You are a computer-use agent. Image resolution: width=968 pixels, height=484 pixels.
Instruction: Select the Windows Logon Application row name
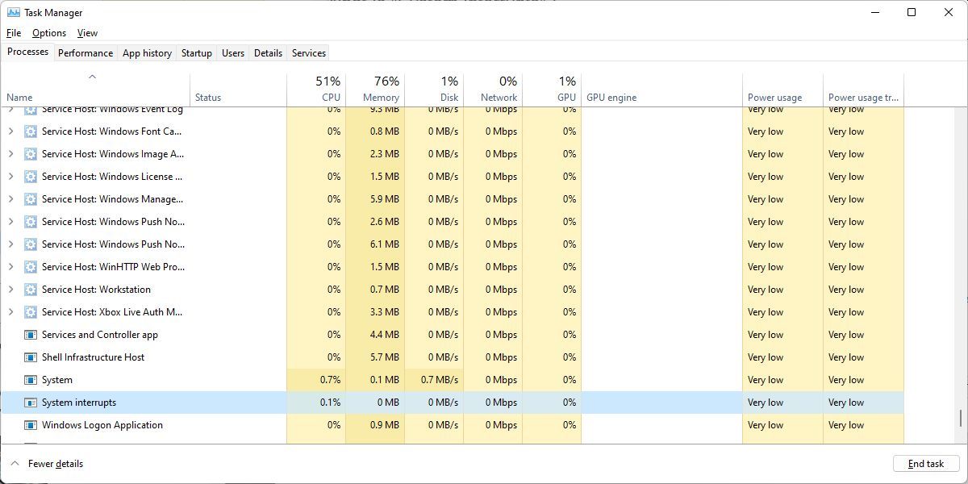[x=102, y=425]
